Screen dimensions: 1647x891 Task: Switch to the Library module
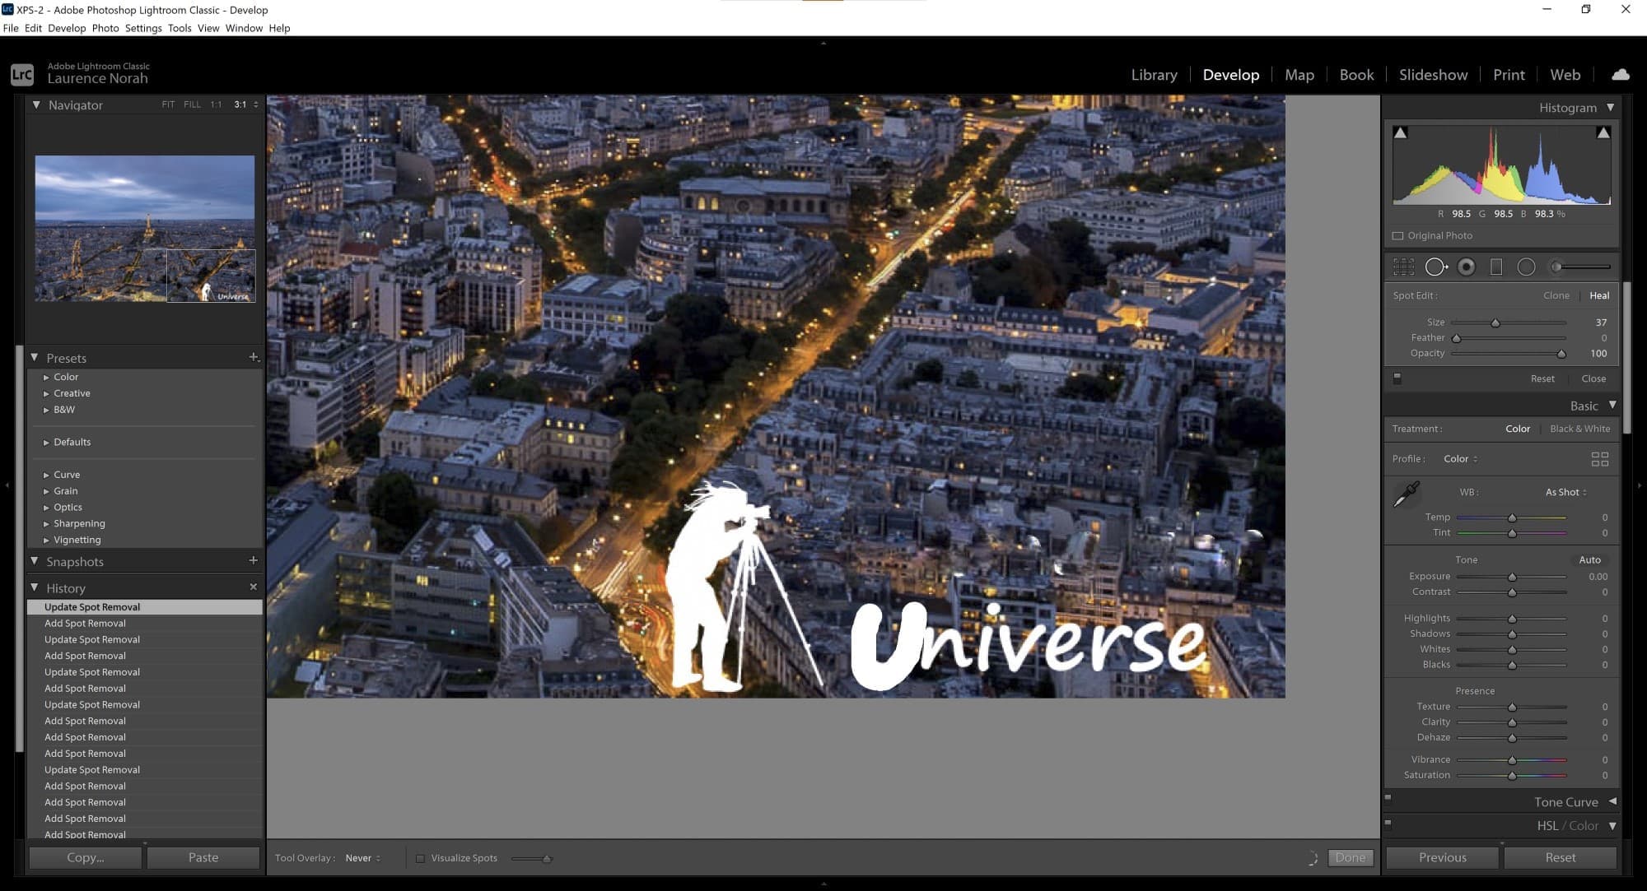[x=1154, y=75]
